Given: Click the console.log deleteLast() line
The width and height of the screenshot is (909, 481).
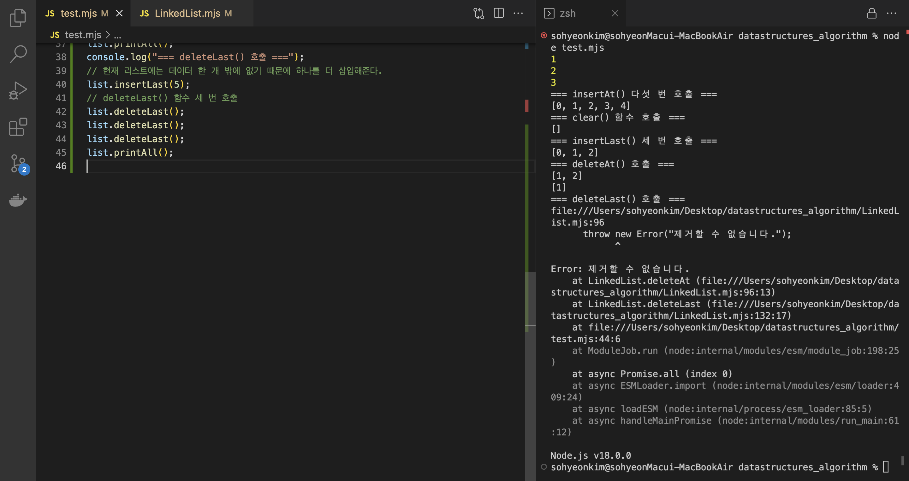Looking at the screenshot, I should 195,57.
